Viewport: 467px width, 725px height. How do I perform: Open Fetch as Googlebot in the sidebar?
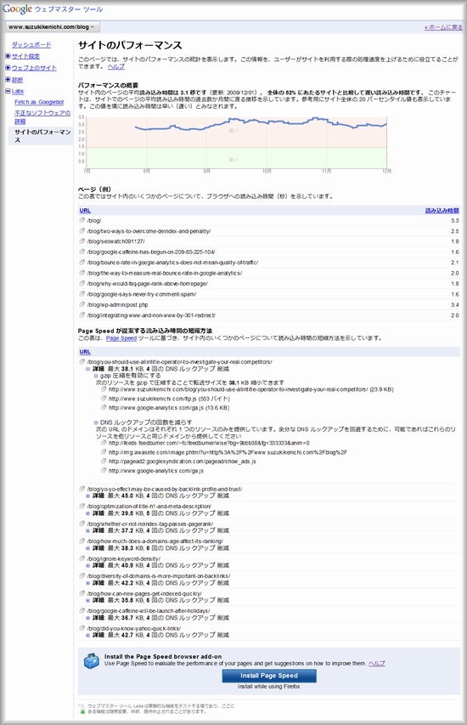[39, 102]
